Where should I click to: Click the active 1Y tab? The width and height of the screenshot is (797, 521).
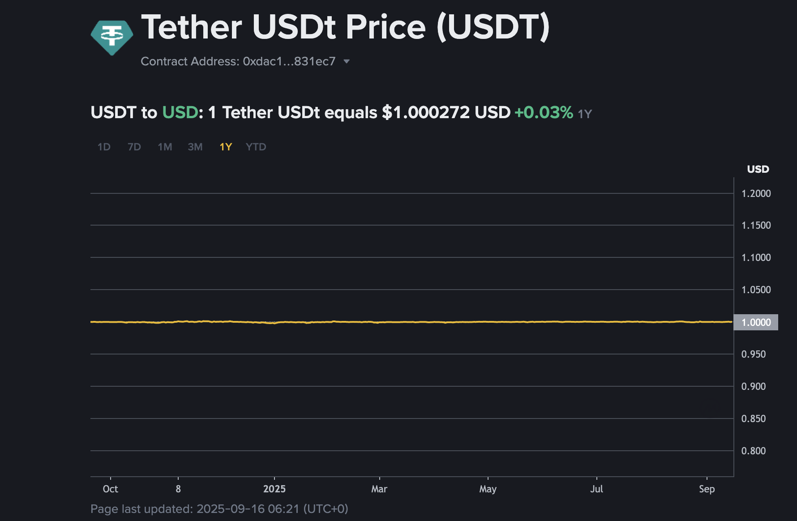[225, 146]
